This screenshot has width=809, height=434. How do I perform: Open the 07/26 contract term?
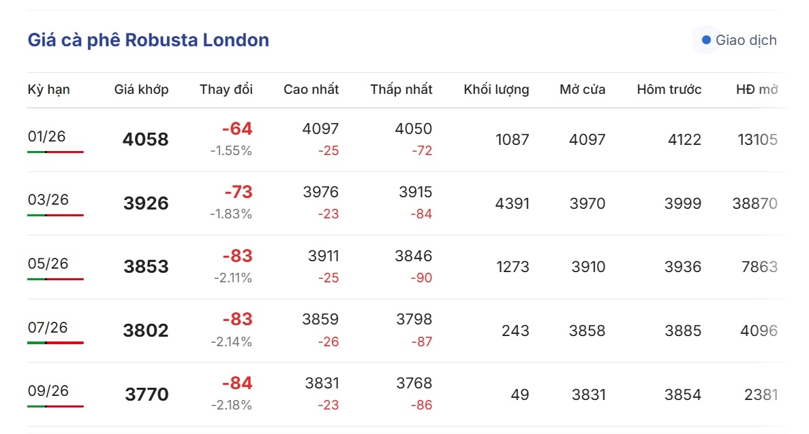[48, 327]
